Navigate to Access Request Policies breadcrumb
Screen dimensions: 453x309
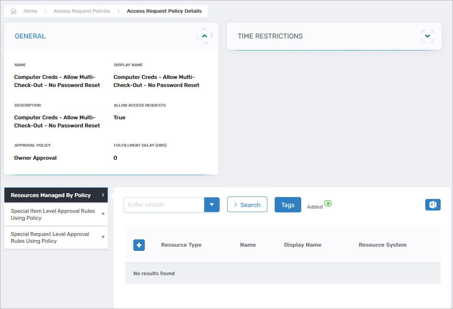point(82,11)
